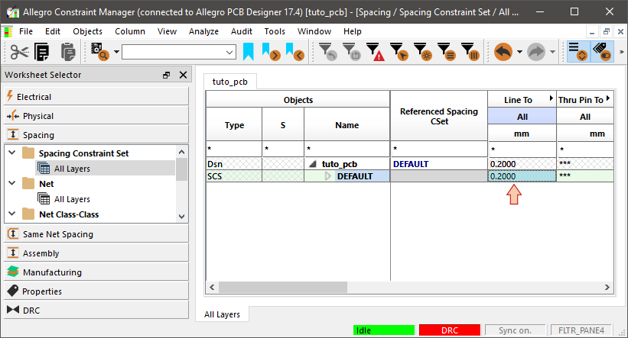
Task: Click the Name column filter field
Action: click(347, 149)
